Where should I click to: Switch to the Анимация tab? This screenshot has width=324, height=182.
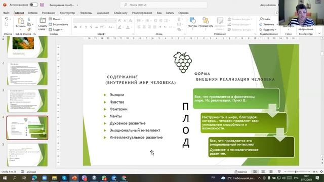pos(103,13)
